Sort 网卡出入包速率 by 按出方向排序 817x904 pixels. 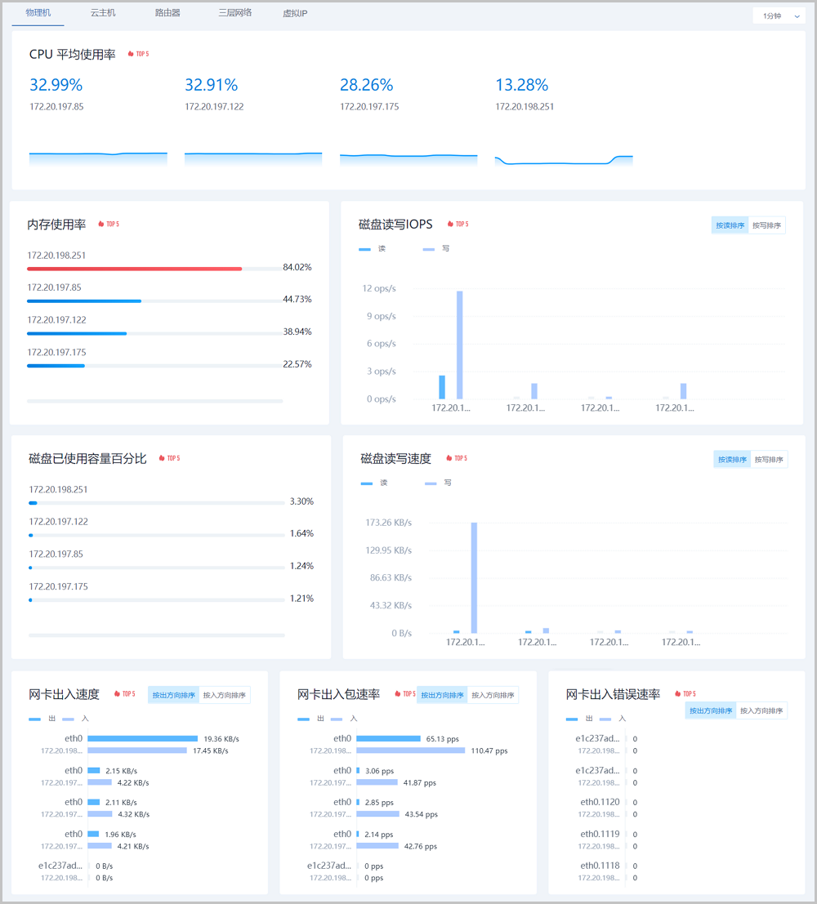point(442,695)
